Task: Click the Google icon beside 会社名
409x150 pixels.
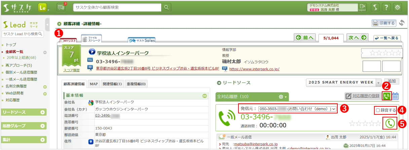Action: (90, 102)
